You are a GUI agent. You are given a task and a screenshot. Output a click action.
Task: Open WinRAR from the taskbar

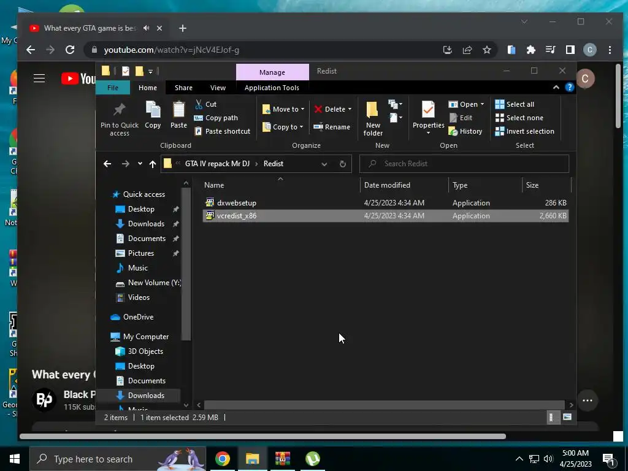click(282, 459)
